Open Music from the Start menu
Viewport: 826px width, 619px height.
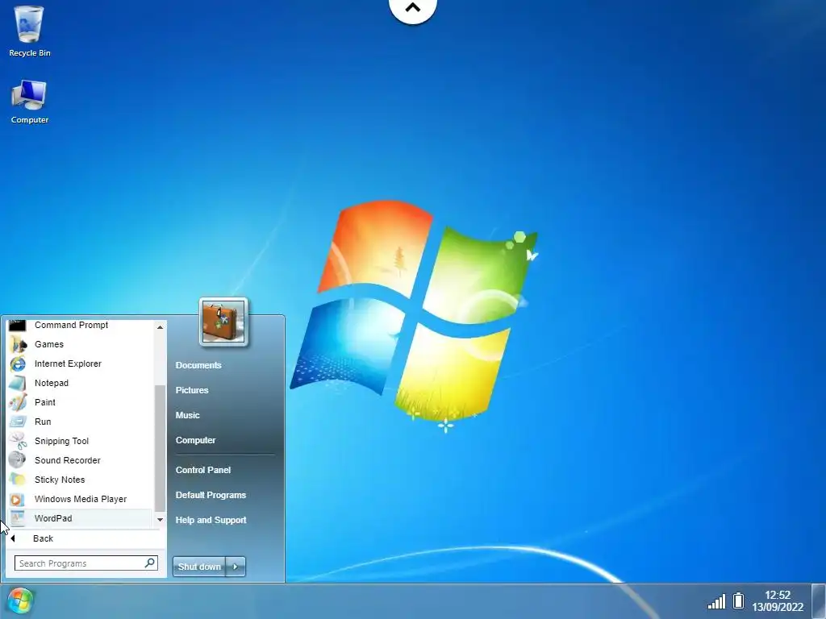(x=187, y=415)
